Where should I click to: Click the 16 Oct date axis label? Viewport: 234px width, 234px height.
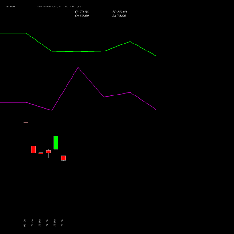coord(62,223)
